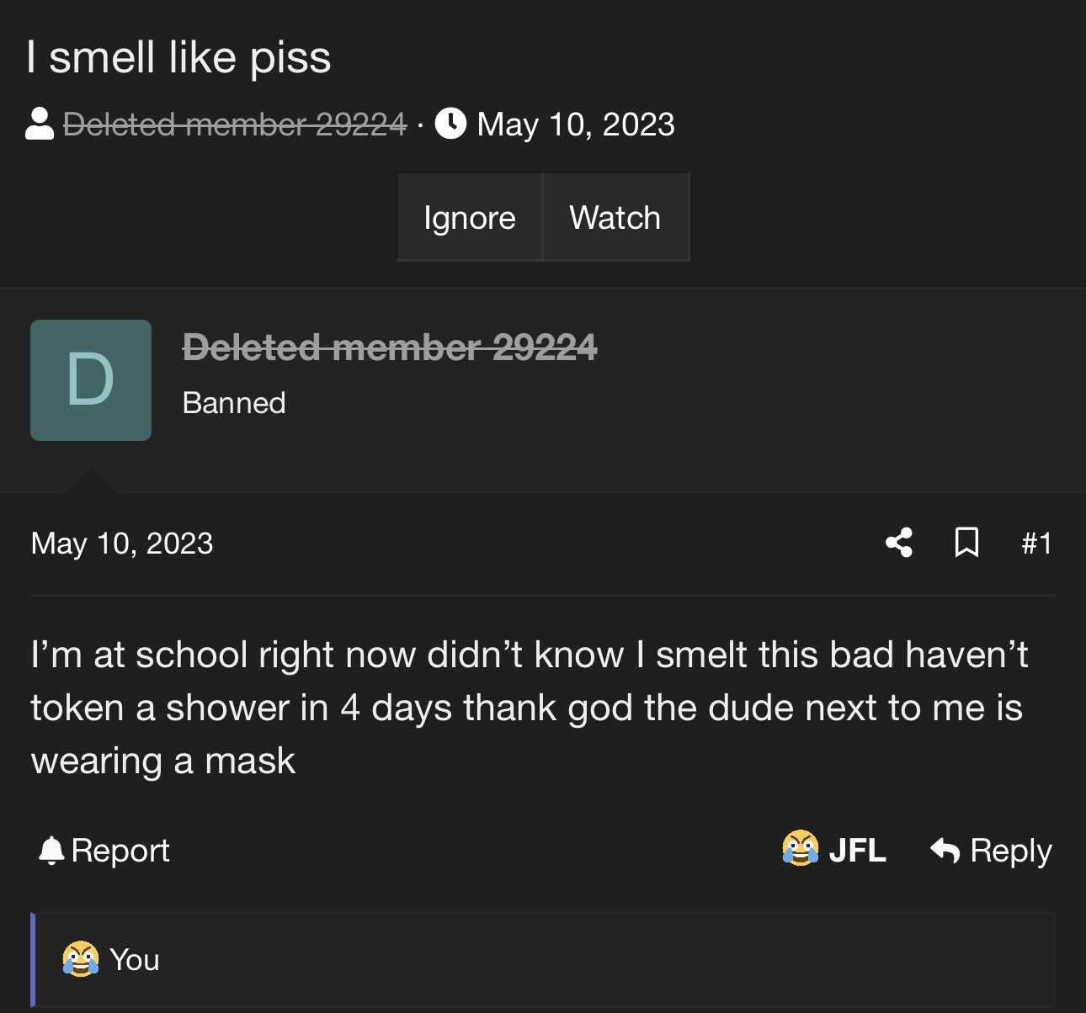
Task: Click the JFL reaction label
Action: (x=857, y=851)
